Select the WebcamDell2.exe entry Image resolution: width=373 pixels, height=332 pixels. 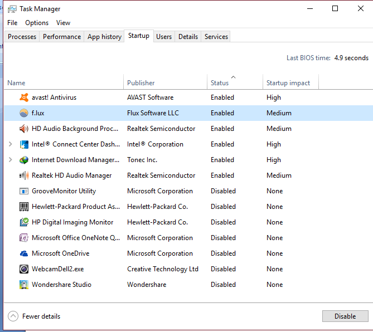point(58,269)
